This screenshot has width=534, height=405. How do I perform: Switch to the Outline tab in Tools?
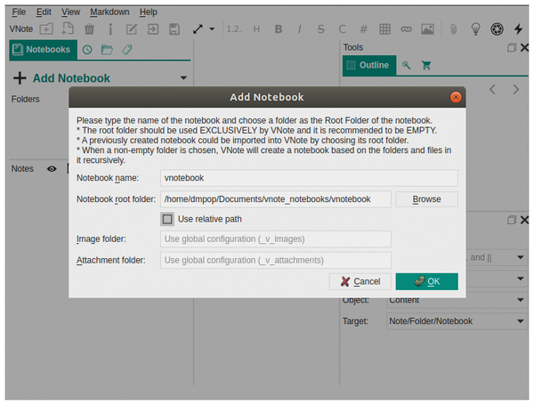point(369,65)
